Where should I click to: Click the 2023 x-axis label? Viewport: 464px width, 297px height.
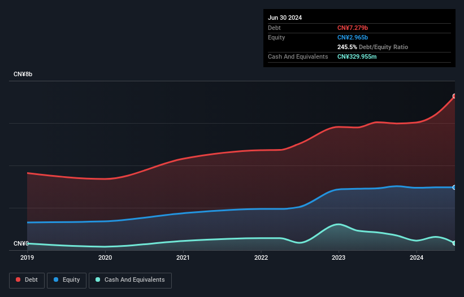coord(339,257)
